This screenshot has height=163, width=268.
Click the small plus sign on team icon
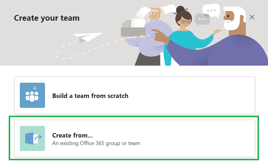pyautogui.click(x=35, y=88)
